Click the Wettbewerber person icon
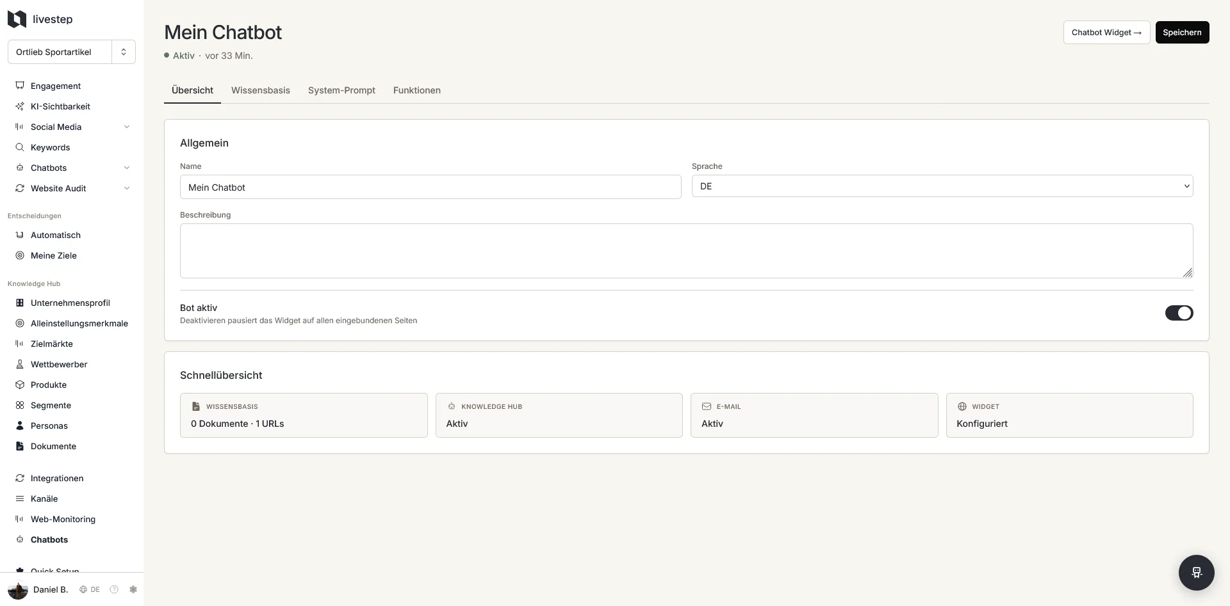 click(20, 364)
